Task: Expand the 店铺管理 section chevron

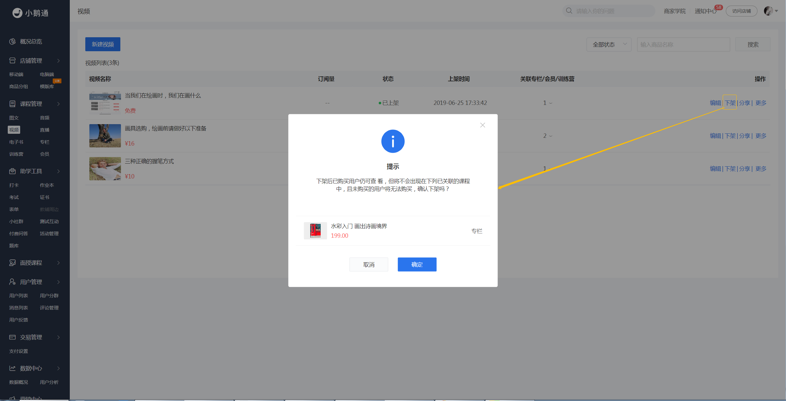Action: click(x=58, y=61)
